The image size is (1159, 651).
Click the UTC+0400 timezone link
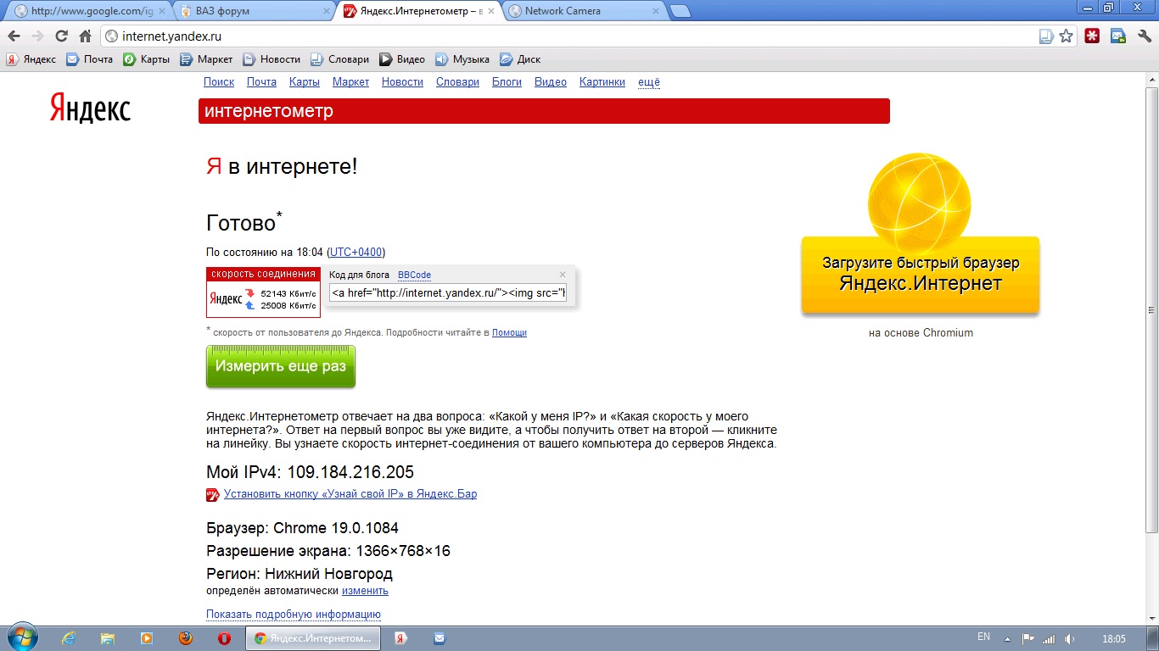(356, 253)
